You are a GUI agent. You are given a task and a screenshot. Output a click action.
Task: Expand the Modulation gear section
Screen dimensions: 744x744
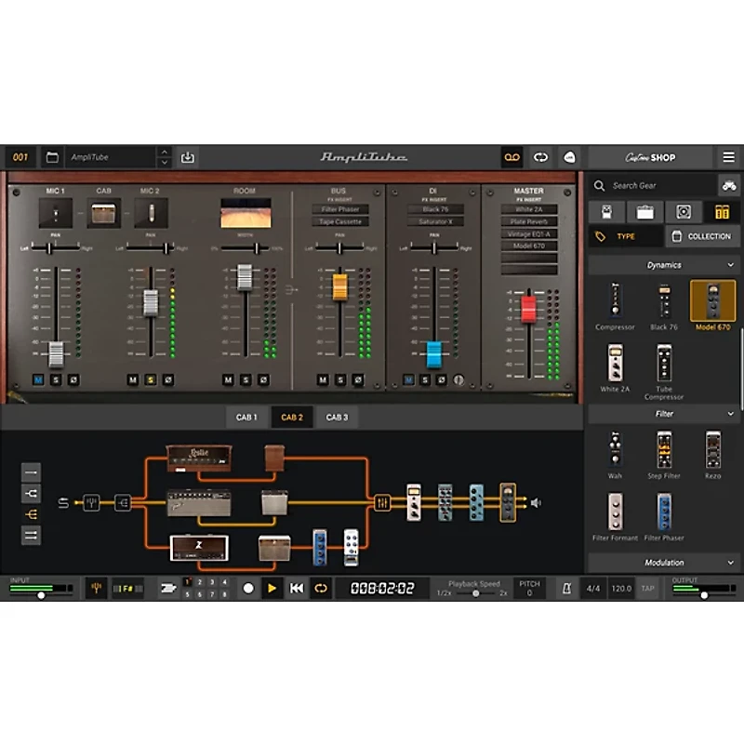click(732, 563)
